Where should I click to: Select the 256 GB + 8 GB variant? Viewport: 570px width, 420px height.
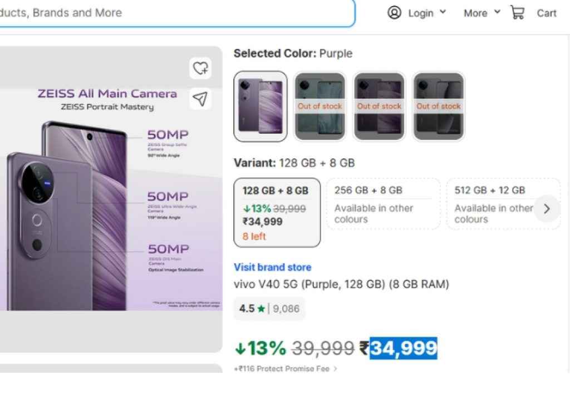click(383, 204)
